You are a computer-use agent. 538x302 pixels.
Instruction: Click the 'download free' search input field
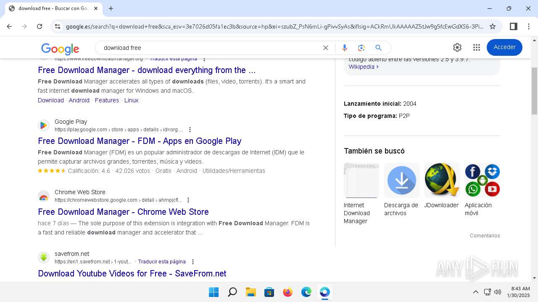[210, 48]
